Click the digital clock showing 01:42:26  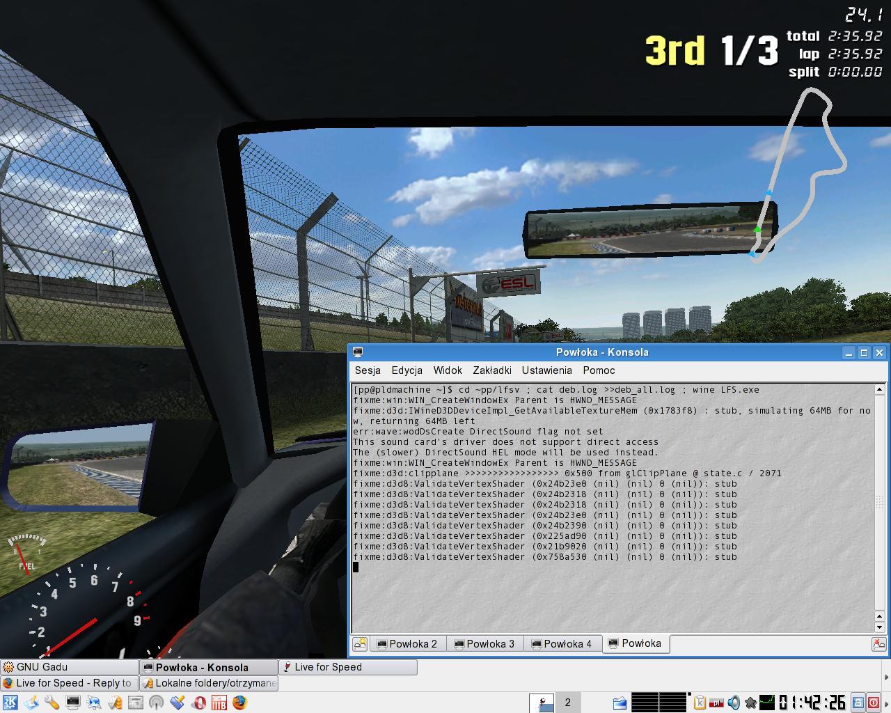pyautogui.click(x=812, y=703)
